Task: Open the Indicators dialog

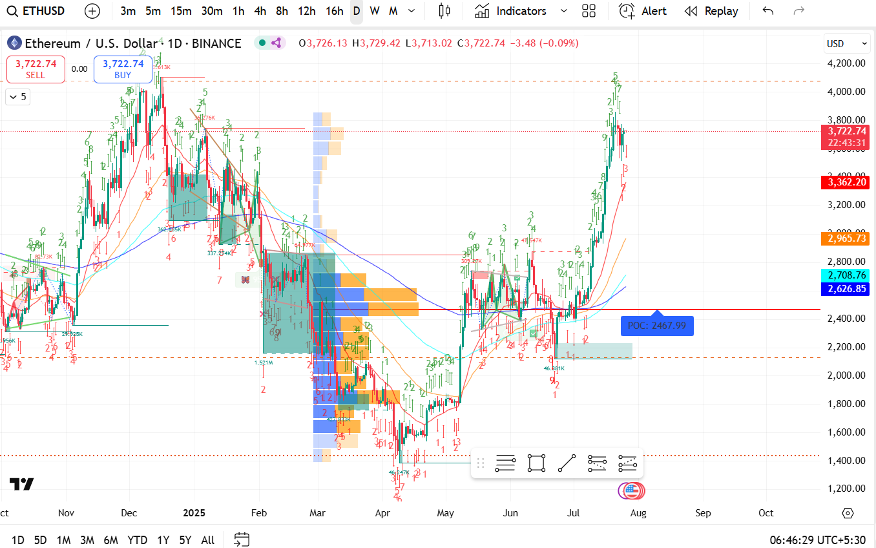Action: (510, 11)
